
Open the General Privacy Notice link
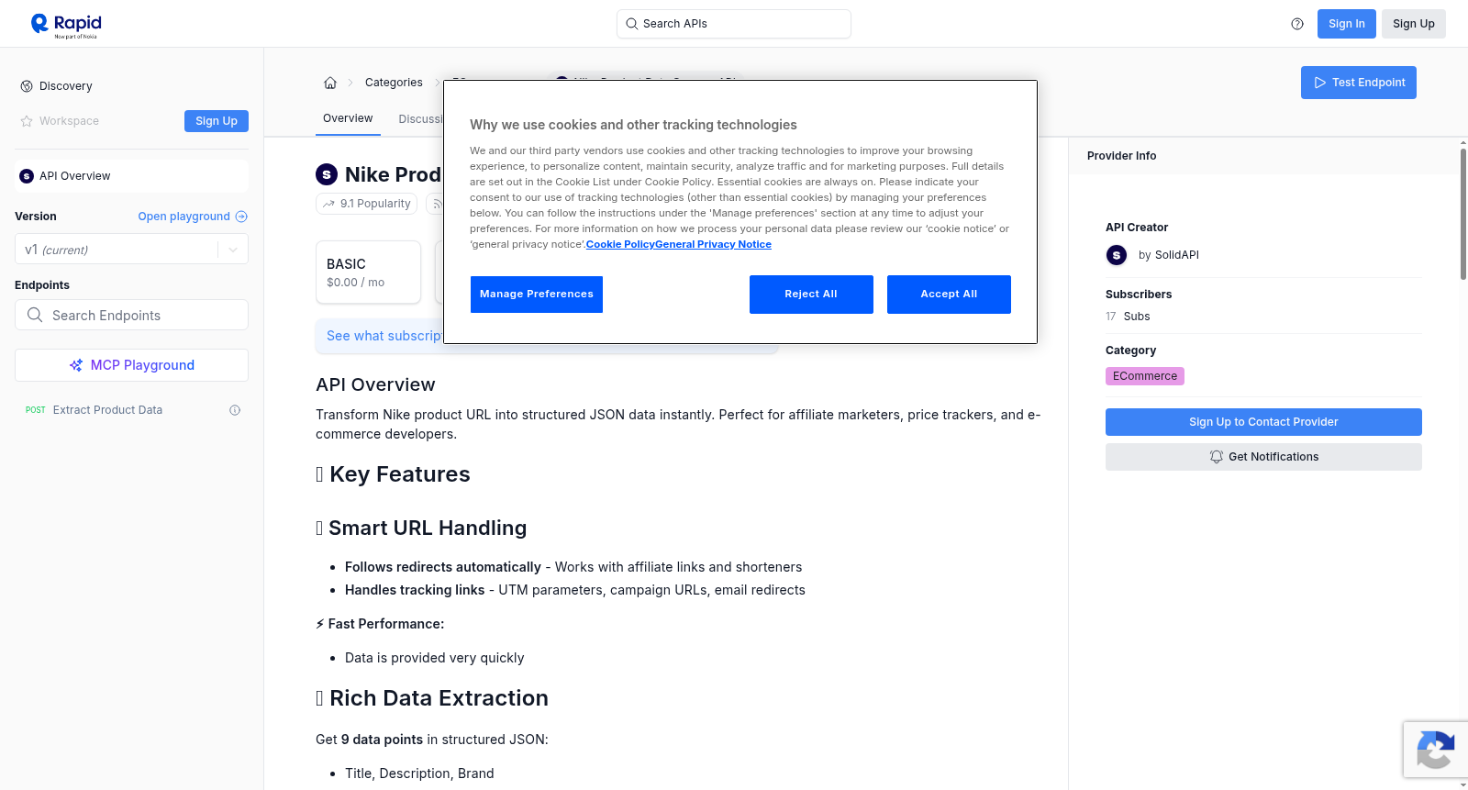[714, 245]
